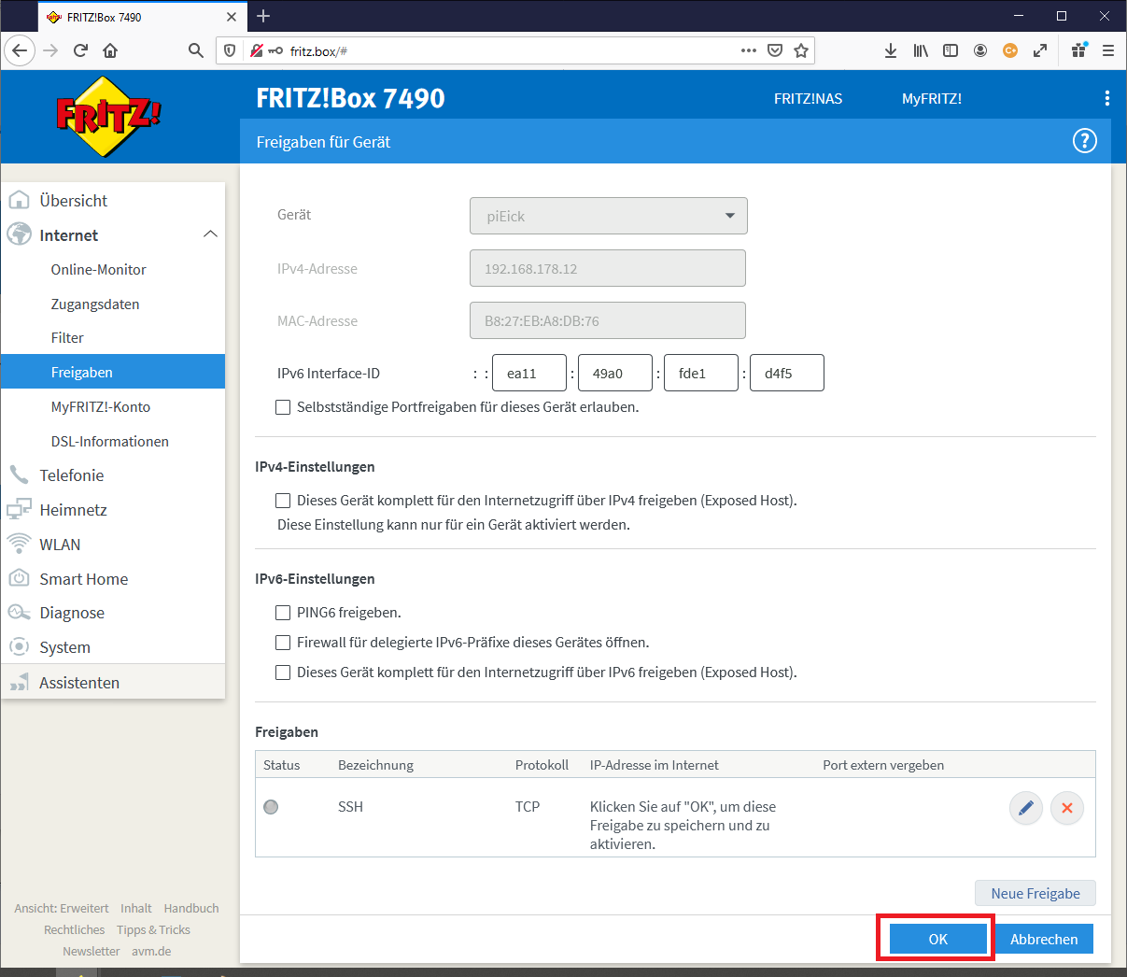The image size is (1127, 977).
Task: Open the Gerät dropdown showing piEick
Action: [x=609, y=216]
